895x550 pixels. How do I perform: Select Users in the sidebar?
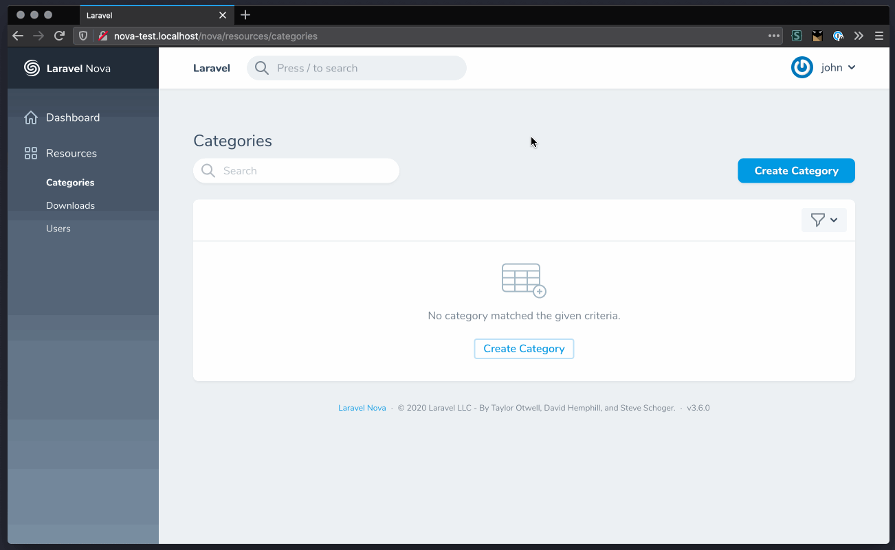pyautogui.click(x=58, y=228)
